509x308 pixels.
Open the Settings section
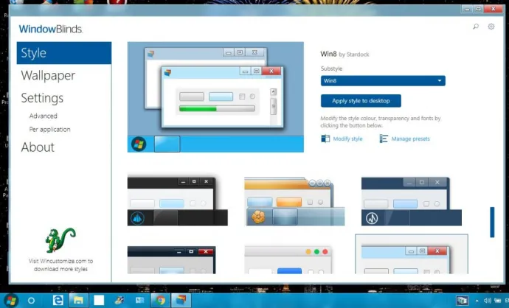(42, 98)
